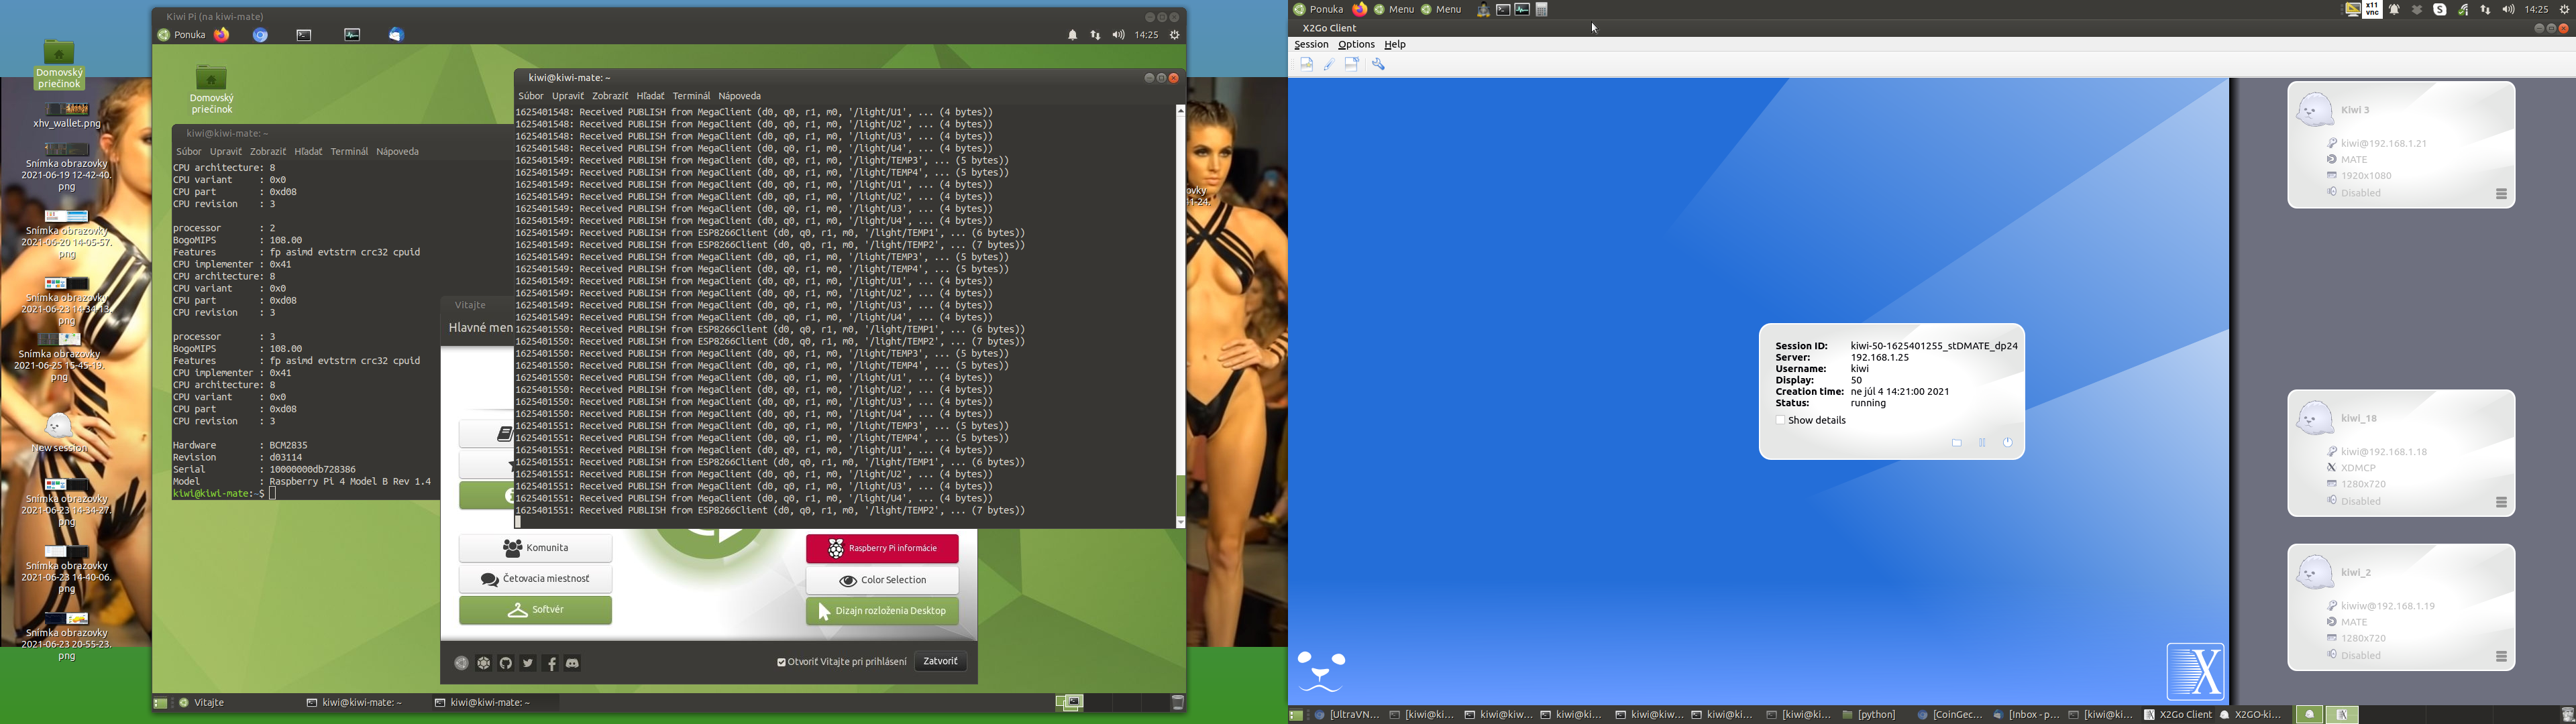2576x724 pixels.
Task: Open the Options menu in X2Go Client
Action: (1356, 45)
